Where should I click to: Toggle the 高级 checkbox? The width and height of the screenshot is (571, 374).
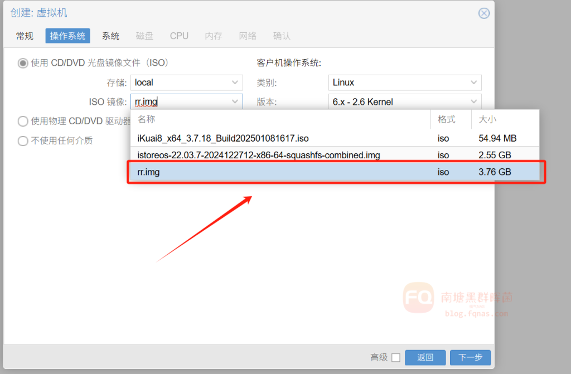coord(395,357)
